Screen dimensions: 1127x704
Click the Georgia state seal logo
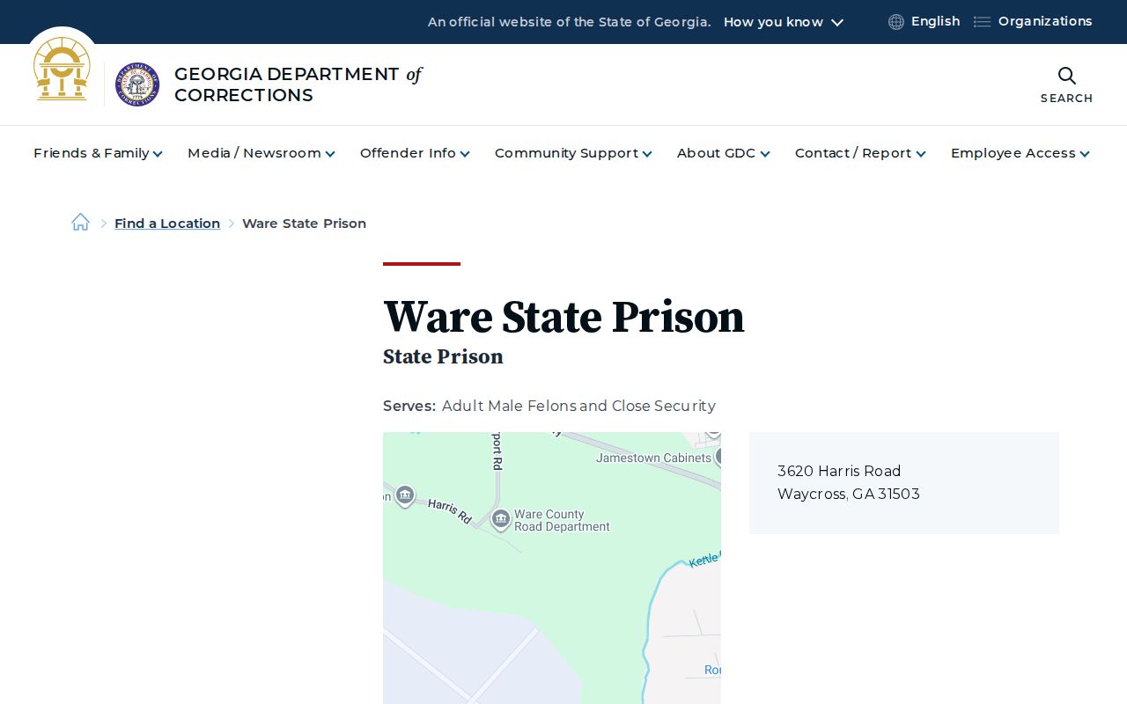click(62, 69)
